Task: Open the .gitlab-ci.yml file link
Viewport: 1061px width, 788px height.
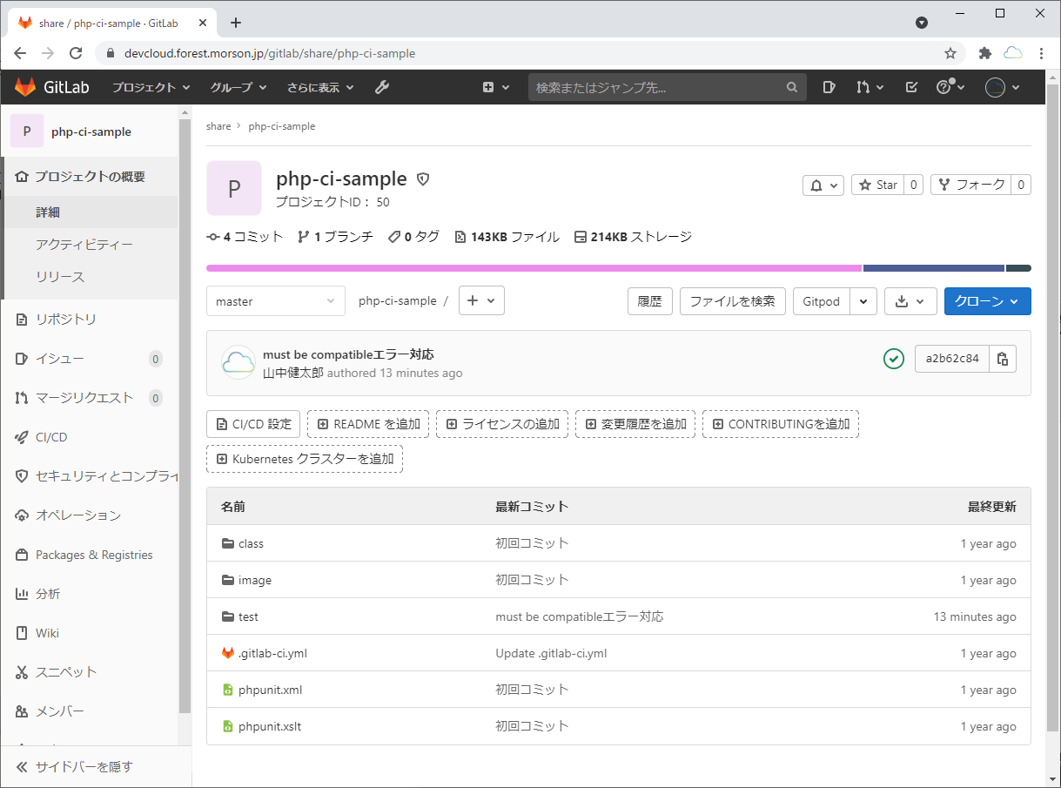Action: [272, 653]
